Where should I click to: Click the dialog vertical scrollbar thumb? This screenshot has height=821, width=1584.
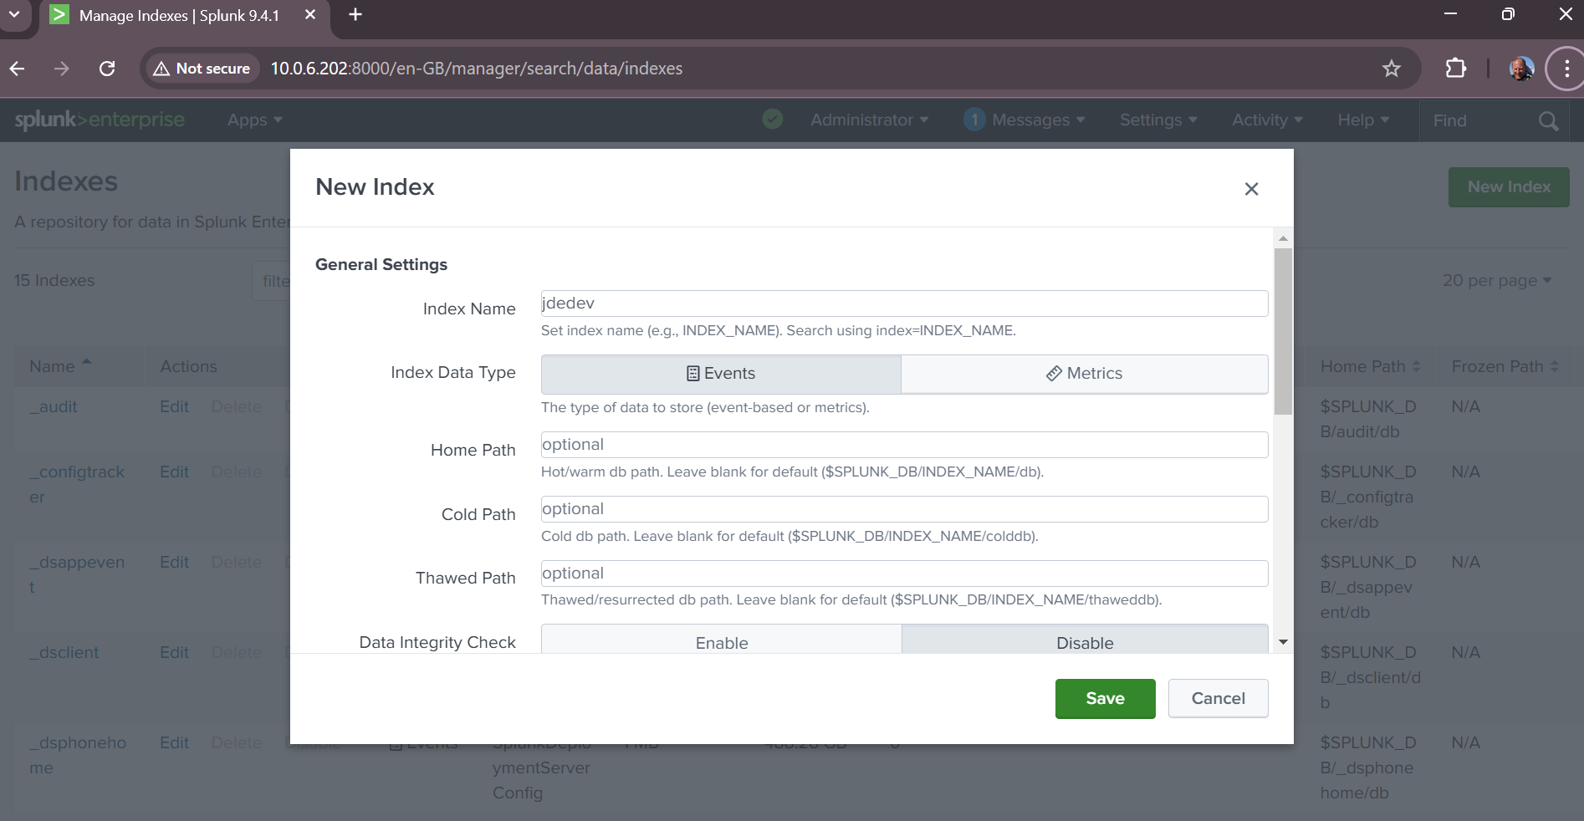(x=1283, y=330)
